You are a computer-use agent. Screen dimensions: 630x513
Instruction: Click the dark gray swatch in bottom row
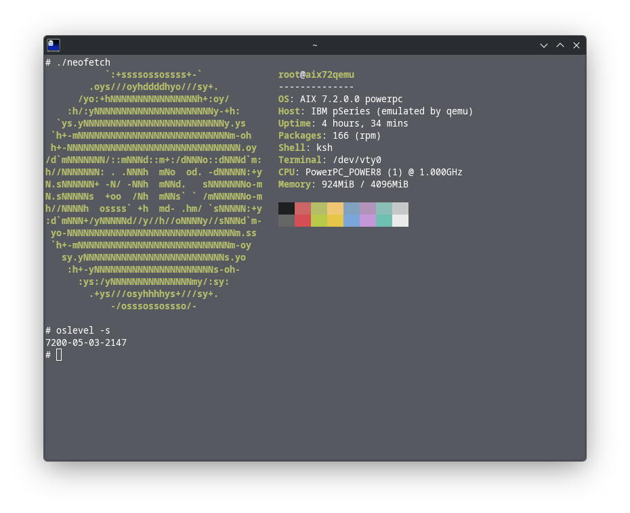(x=287, y=221)
